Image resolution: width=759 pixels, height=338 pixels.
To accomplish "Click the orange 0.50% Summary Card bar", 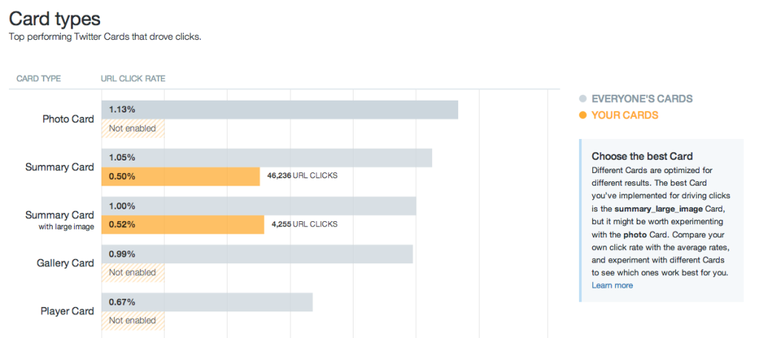I will (181, 176).
